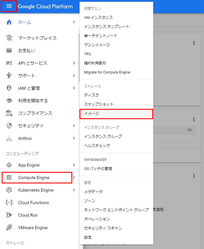This screenshot has width=204, height=249.
Task: Open 確約利用割引 menu entry
Action: click(x=116, y=63)
